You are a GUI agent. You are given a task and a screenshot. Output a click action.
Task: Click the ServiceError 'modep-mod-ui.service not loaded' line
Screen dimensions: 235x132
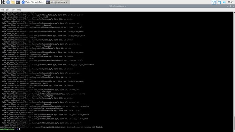[x=51, y=127]
